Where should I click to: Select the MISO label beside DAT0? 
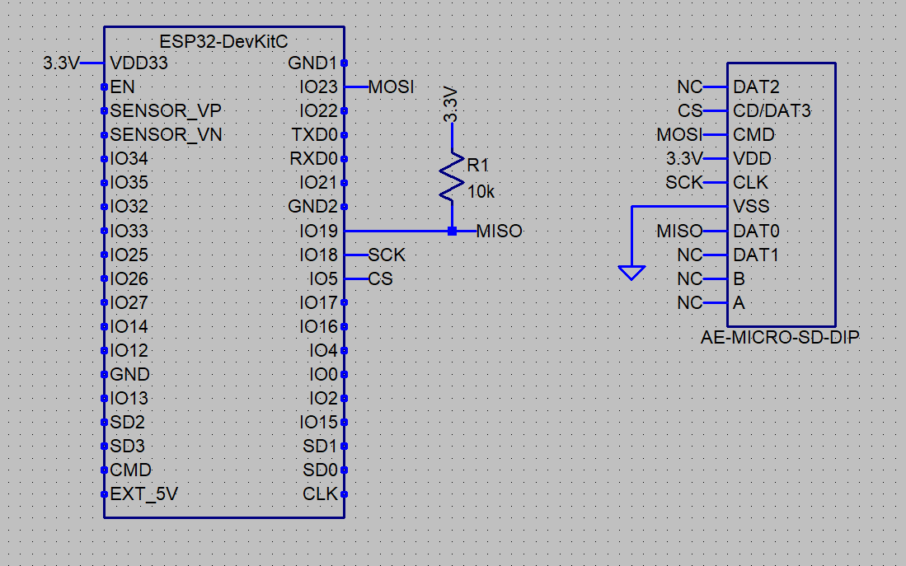click(679, 232)
